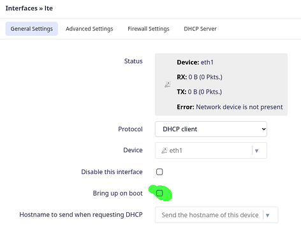Click the network device icon in Status box

click(x=168, y=84)
